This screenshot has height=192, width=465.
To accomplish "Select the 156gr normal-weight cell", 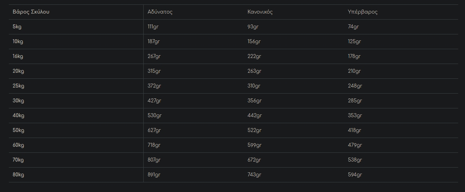I will tap(254, 42).
